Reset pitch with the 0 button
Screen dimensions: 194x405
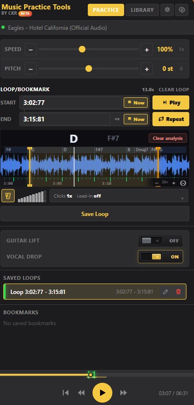pos(181,69)
